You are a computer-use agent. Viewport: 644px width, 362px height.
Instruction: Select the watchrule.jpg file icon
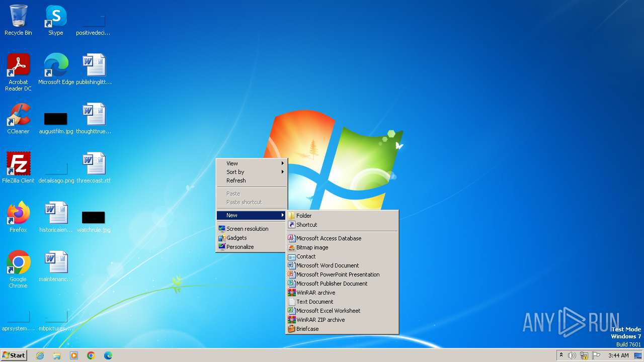[x=94, y=222]
